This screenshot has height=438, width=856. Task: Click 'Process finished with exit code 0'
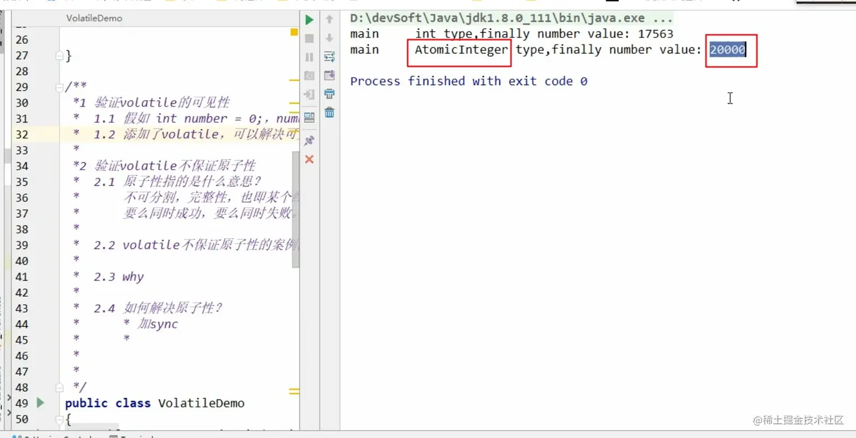pyautogui.click(x=469, y=81)
